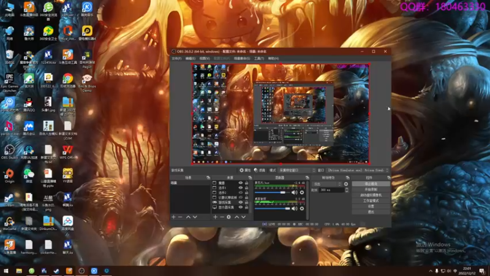
Task: Toggle the lock on the 选手2 source
Action: (247, 193)
